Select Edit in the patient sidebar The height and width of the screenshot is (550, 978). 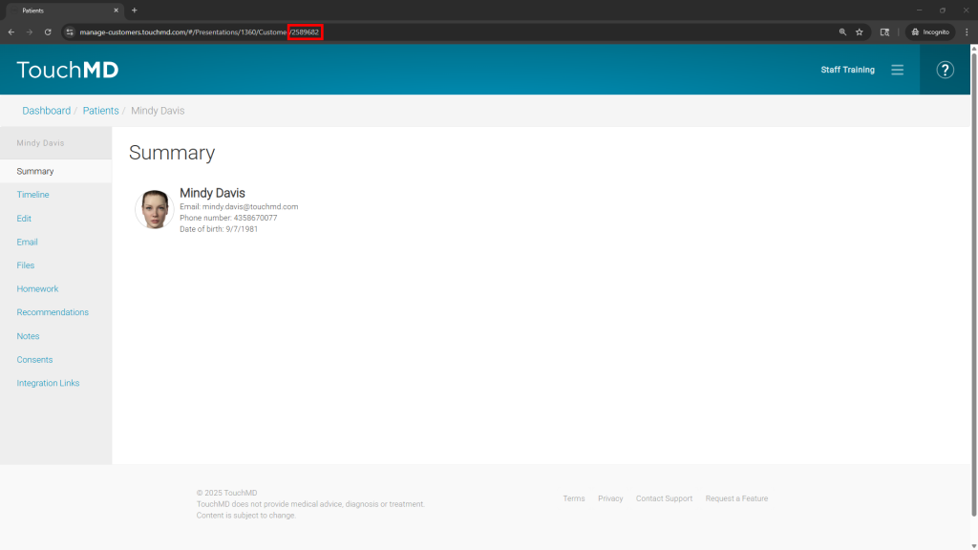tap(24, 219)
